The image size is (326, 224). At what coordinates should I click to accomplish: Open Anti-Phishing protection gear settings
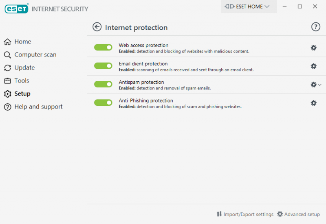pyautogui.click(x=313, y=103)
